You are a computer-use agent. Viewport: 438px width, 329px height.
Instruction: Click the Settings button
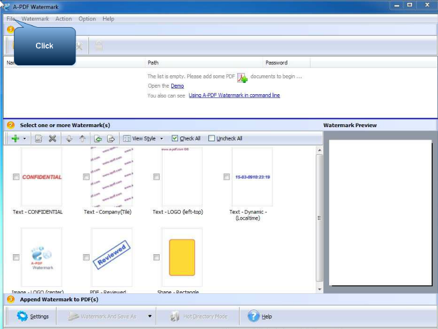tap(32, 316)
